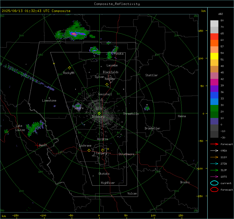Screen dimensions: 234x219
Task: Click the green echo beside Lake Louise
Action: click(35, 128)
